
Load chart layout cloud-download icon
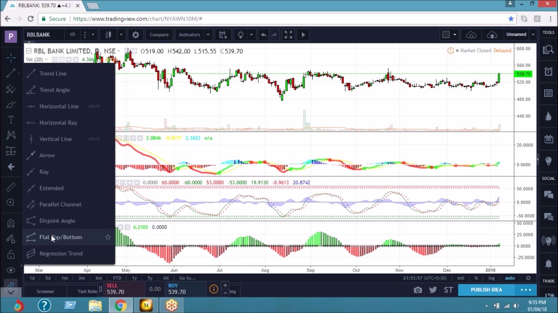(471, 35)
